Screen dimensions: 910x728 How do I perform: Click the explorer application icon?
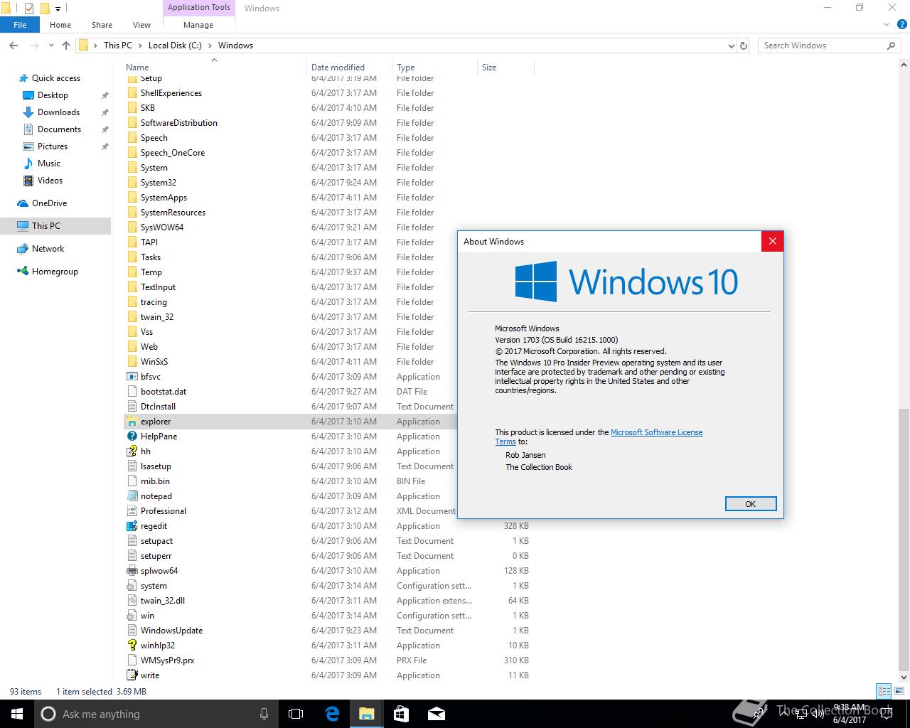[x=132, y=422]
